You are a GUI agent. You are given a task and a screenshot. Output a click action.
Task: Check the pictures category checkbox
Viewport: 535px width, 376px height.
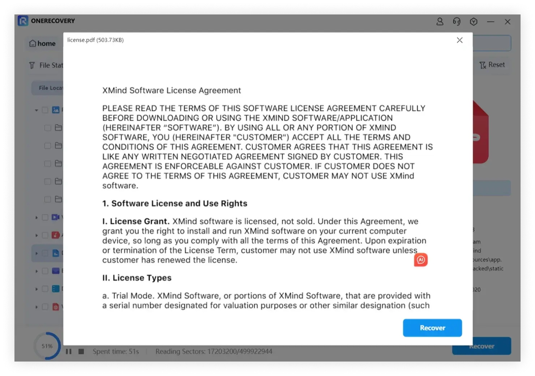[x=45, y=110]
